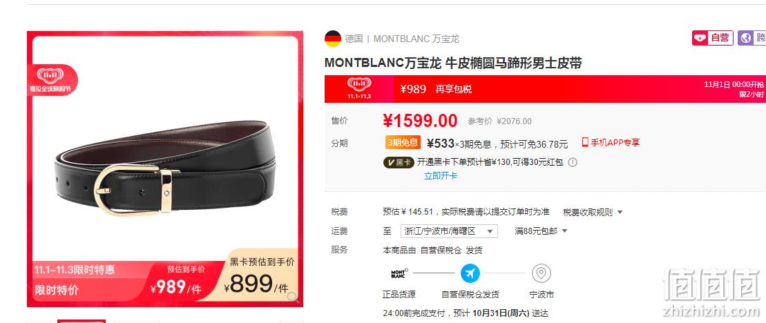Click the location pin icon above 宁波市
The width and height of the screenshot is (766, 323).
pyautogui.click(x=541, y=273)
